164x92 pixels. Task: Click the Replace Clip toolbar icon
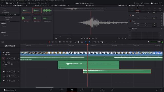click(x=71, y=42)
